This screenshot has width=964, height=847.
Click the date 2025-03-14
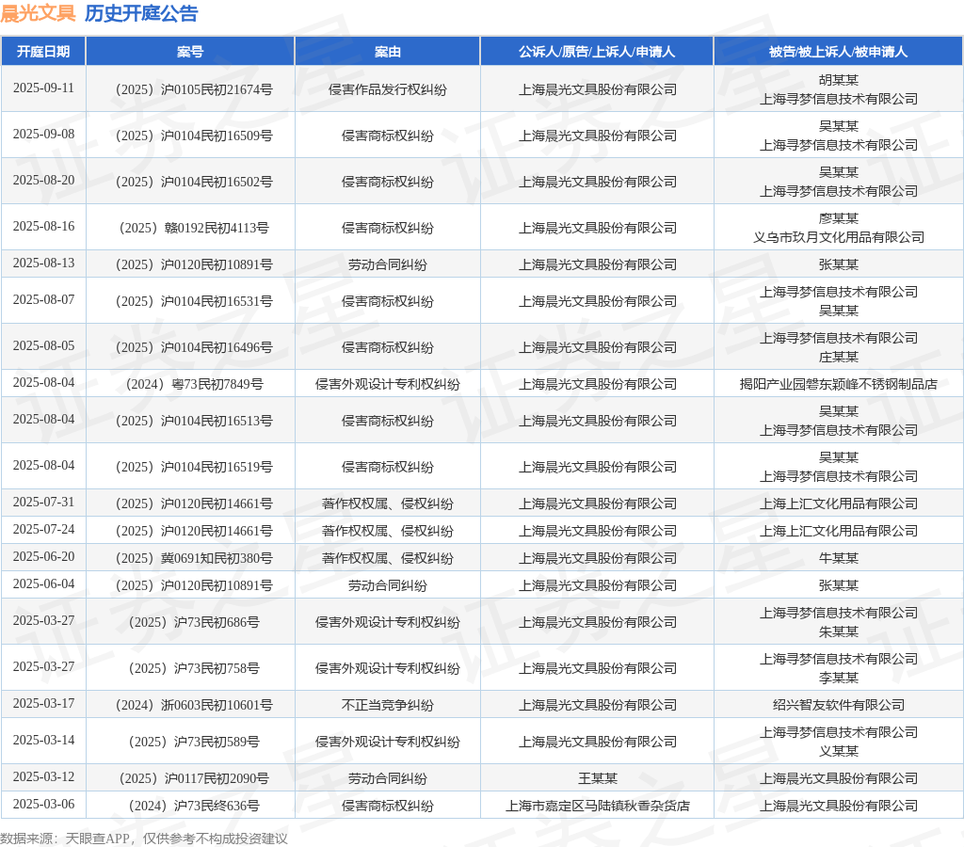click(43, 740)
